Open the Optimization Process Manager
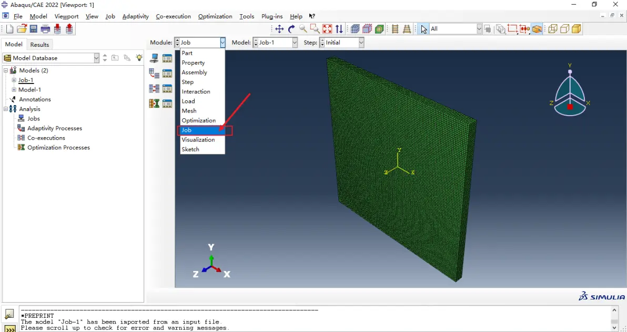This screenshot has width=627, height=332. pos(167,103)
